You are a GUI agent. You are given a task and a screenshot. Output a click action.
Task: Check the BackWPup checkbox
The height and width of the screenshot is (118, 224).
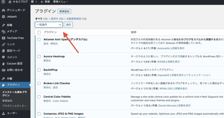(39, 70)
